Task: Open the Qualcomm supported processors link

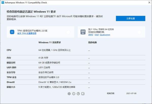Action: click(x=105, y=35)
